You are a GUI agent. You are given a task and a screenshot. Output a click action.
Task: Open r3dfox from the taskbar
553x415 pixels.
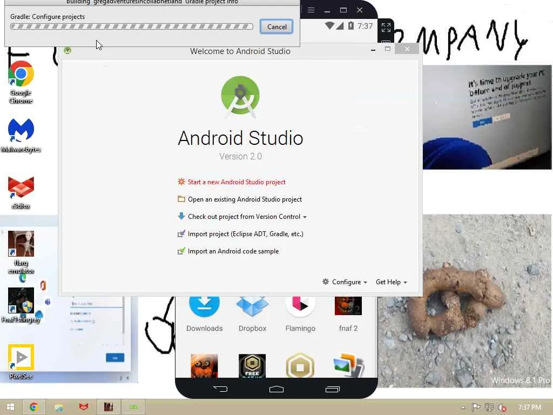(x=84, y=407)
